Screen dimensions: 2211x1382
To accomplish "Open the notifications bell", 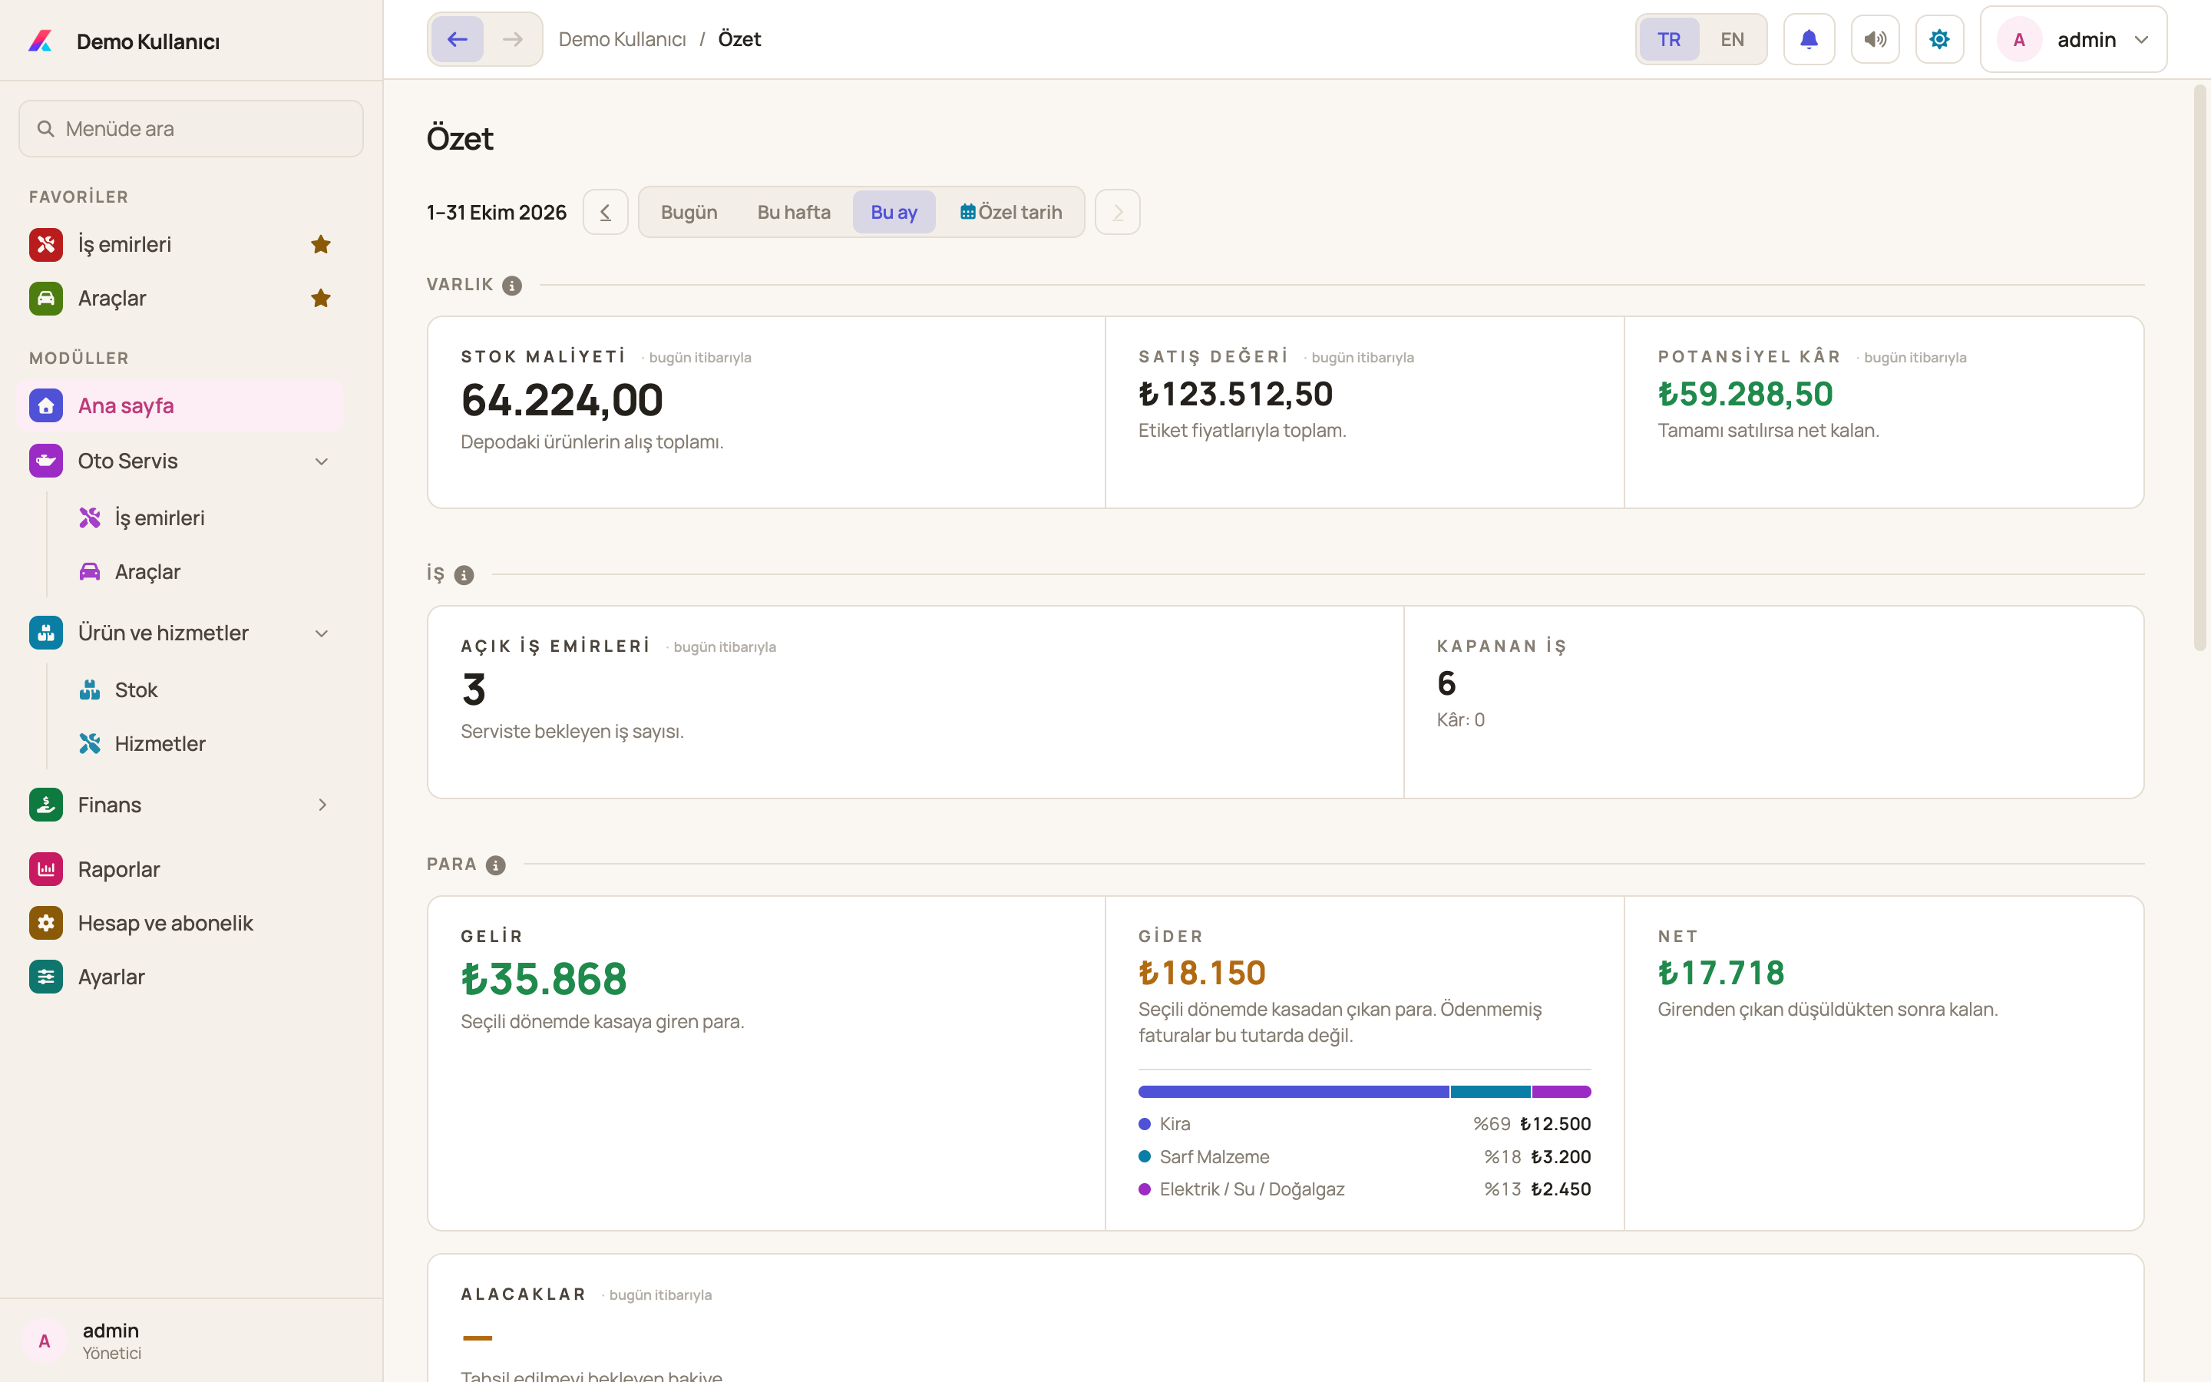I will point(1808,39).
